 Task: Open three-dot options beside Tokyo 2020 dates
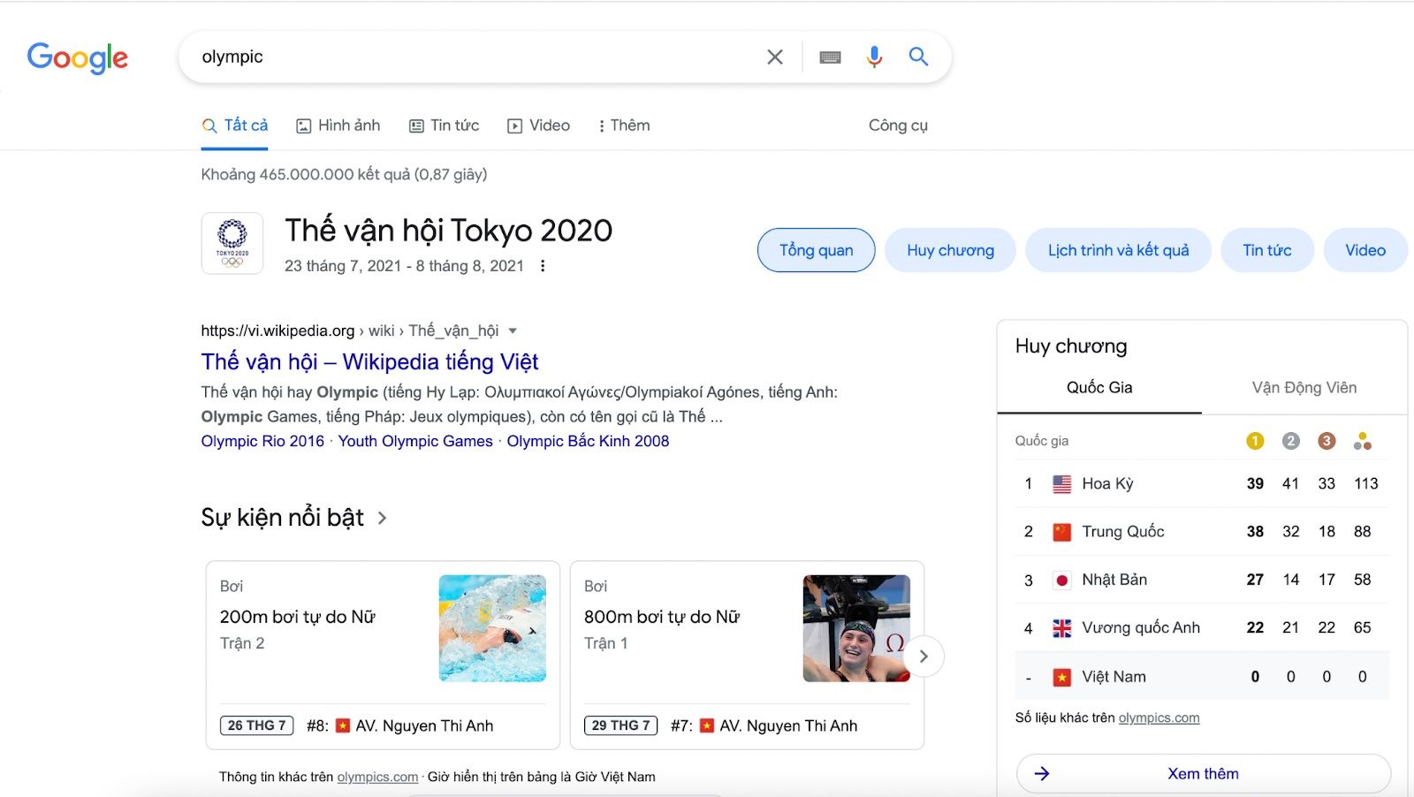click(x=543, y=266)
